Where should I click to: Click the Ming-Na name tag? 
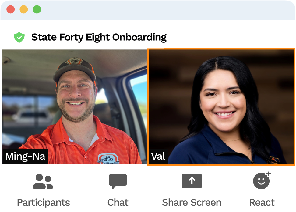tap(25, 156)
